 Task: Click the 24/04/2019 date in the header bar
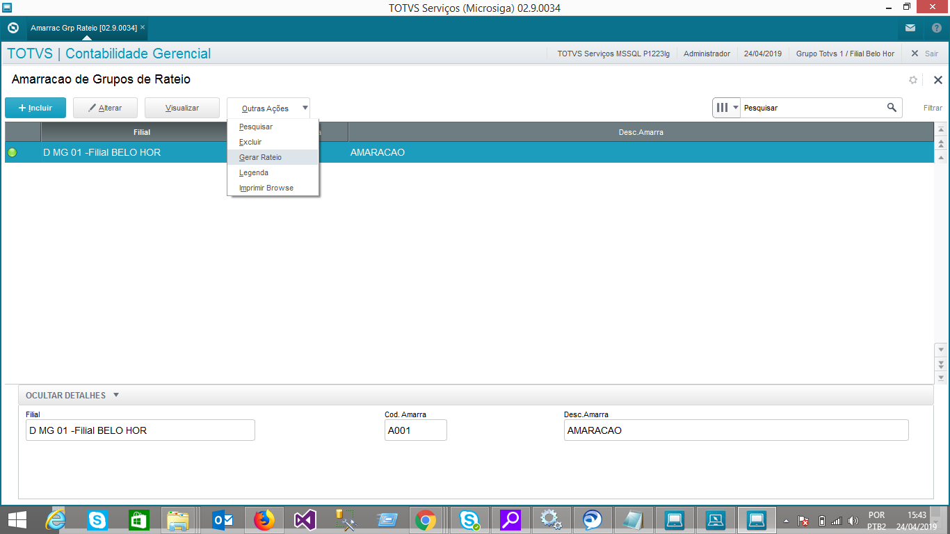763,54
